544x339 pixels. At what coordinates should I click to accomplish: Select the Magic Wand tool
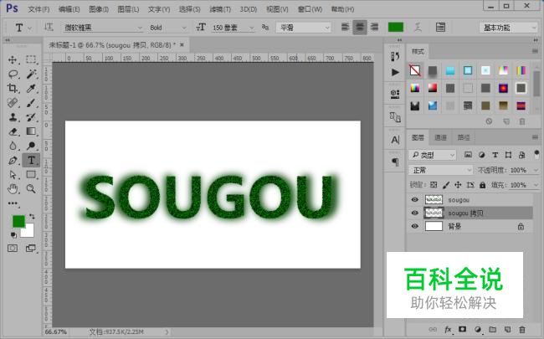(31, 74)
